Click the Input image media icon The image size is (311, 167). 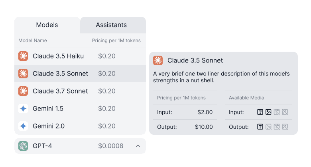pos(268,112)
